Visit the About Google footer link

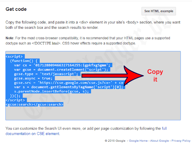(159, 141)
